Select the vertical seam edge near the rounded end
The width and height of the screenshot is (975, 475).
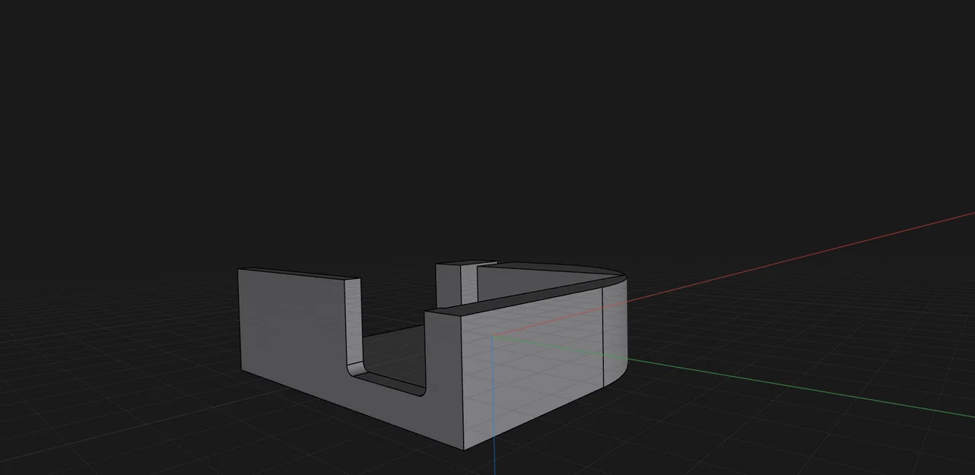pos(604,334)
